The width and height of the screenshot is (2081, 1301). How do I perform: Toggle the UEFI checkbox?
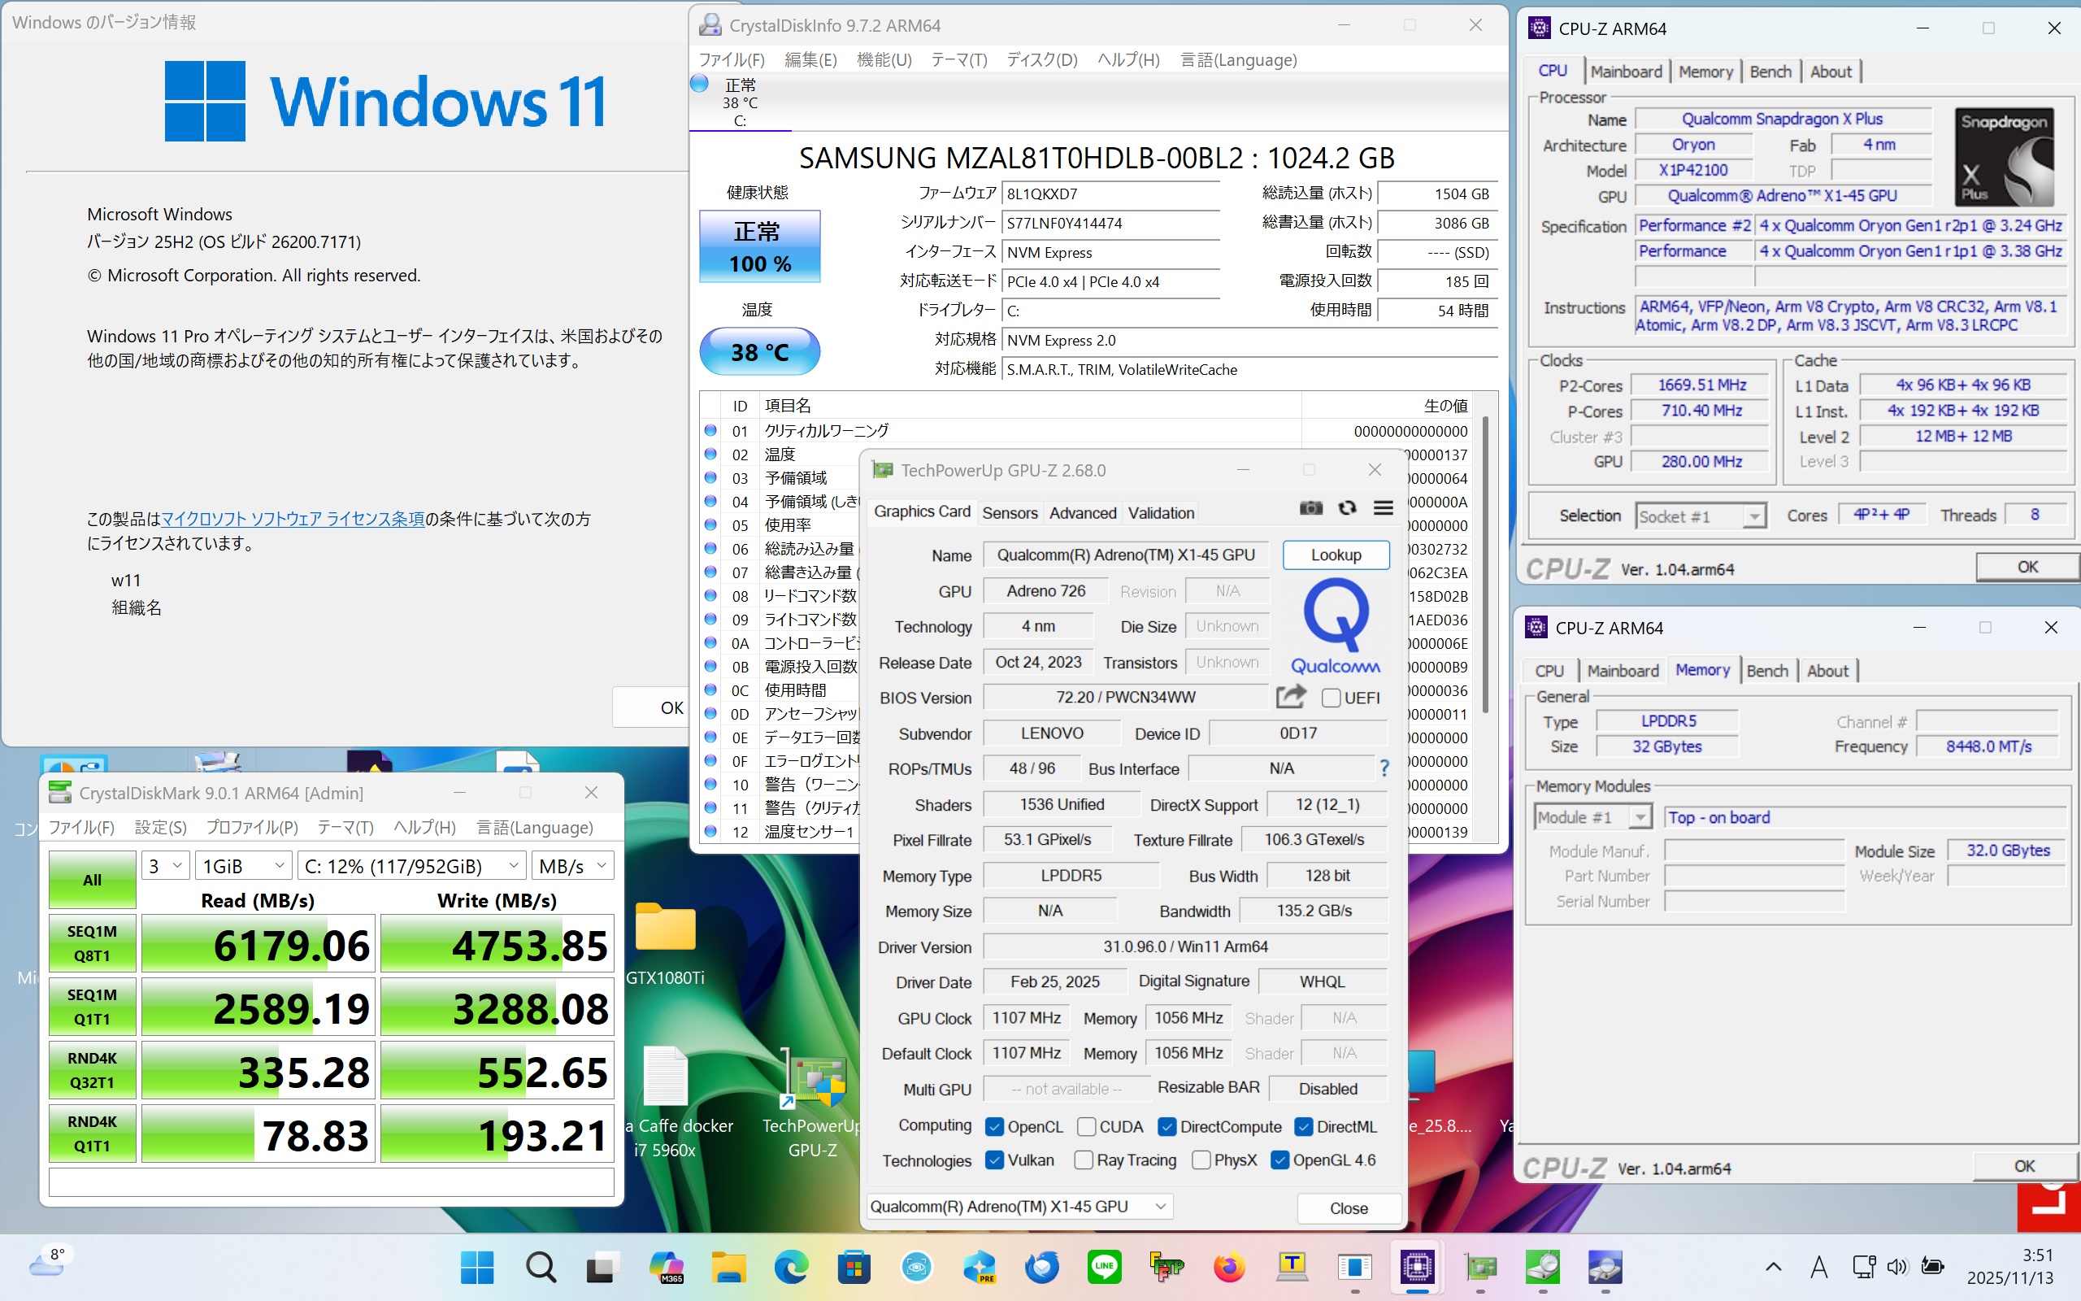tap(1332, 698)
